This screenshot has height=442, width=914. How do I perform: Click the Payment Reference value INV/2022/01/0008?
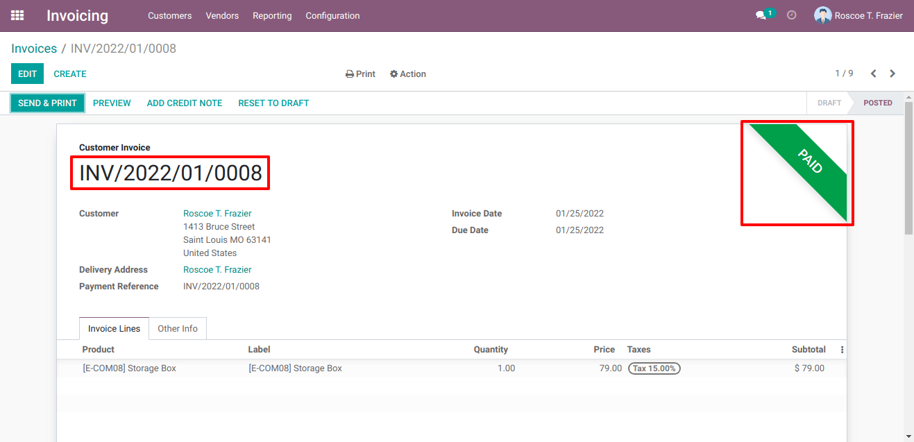coord(221,287)
